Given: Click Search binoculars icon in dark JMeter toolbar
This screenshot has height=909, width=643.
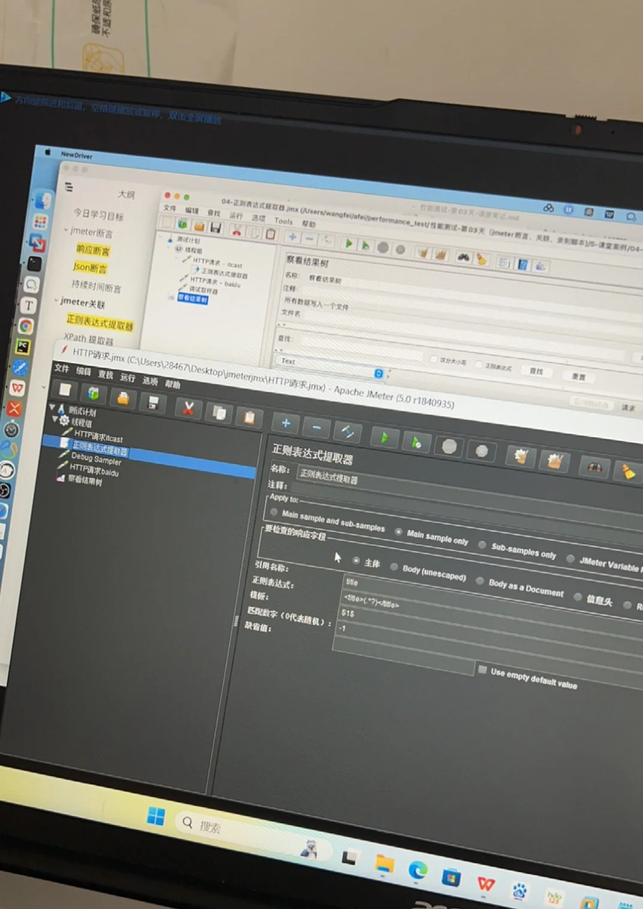Looking at the screenshot, I should (x=594, y=467).
